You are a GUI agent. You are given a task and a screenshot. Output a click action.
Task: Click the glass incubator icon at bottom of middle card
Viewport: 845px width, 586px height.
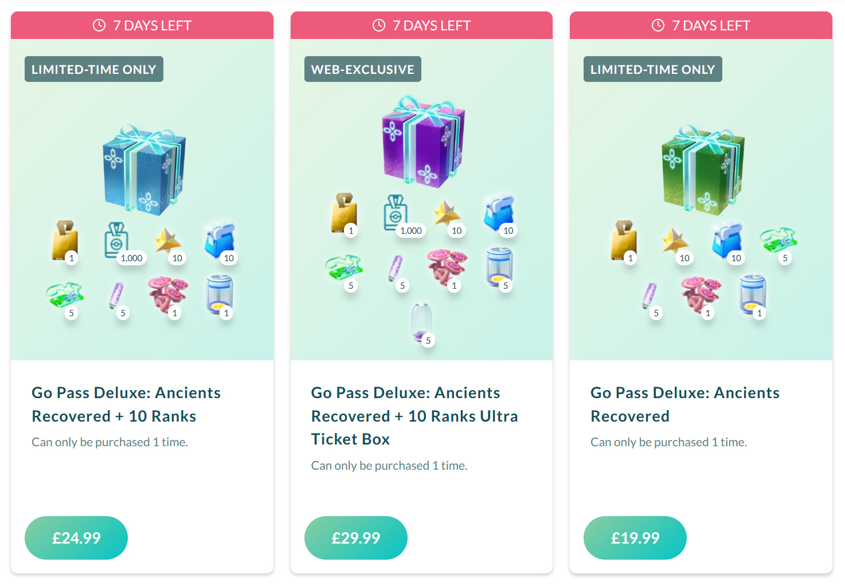[421, 322]
